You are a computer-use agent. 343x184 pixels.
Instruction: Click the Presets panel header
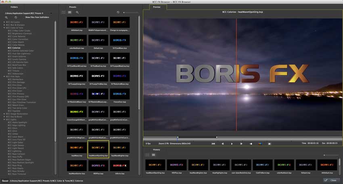[73, 7]
